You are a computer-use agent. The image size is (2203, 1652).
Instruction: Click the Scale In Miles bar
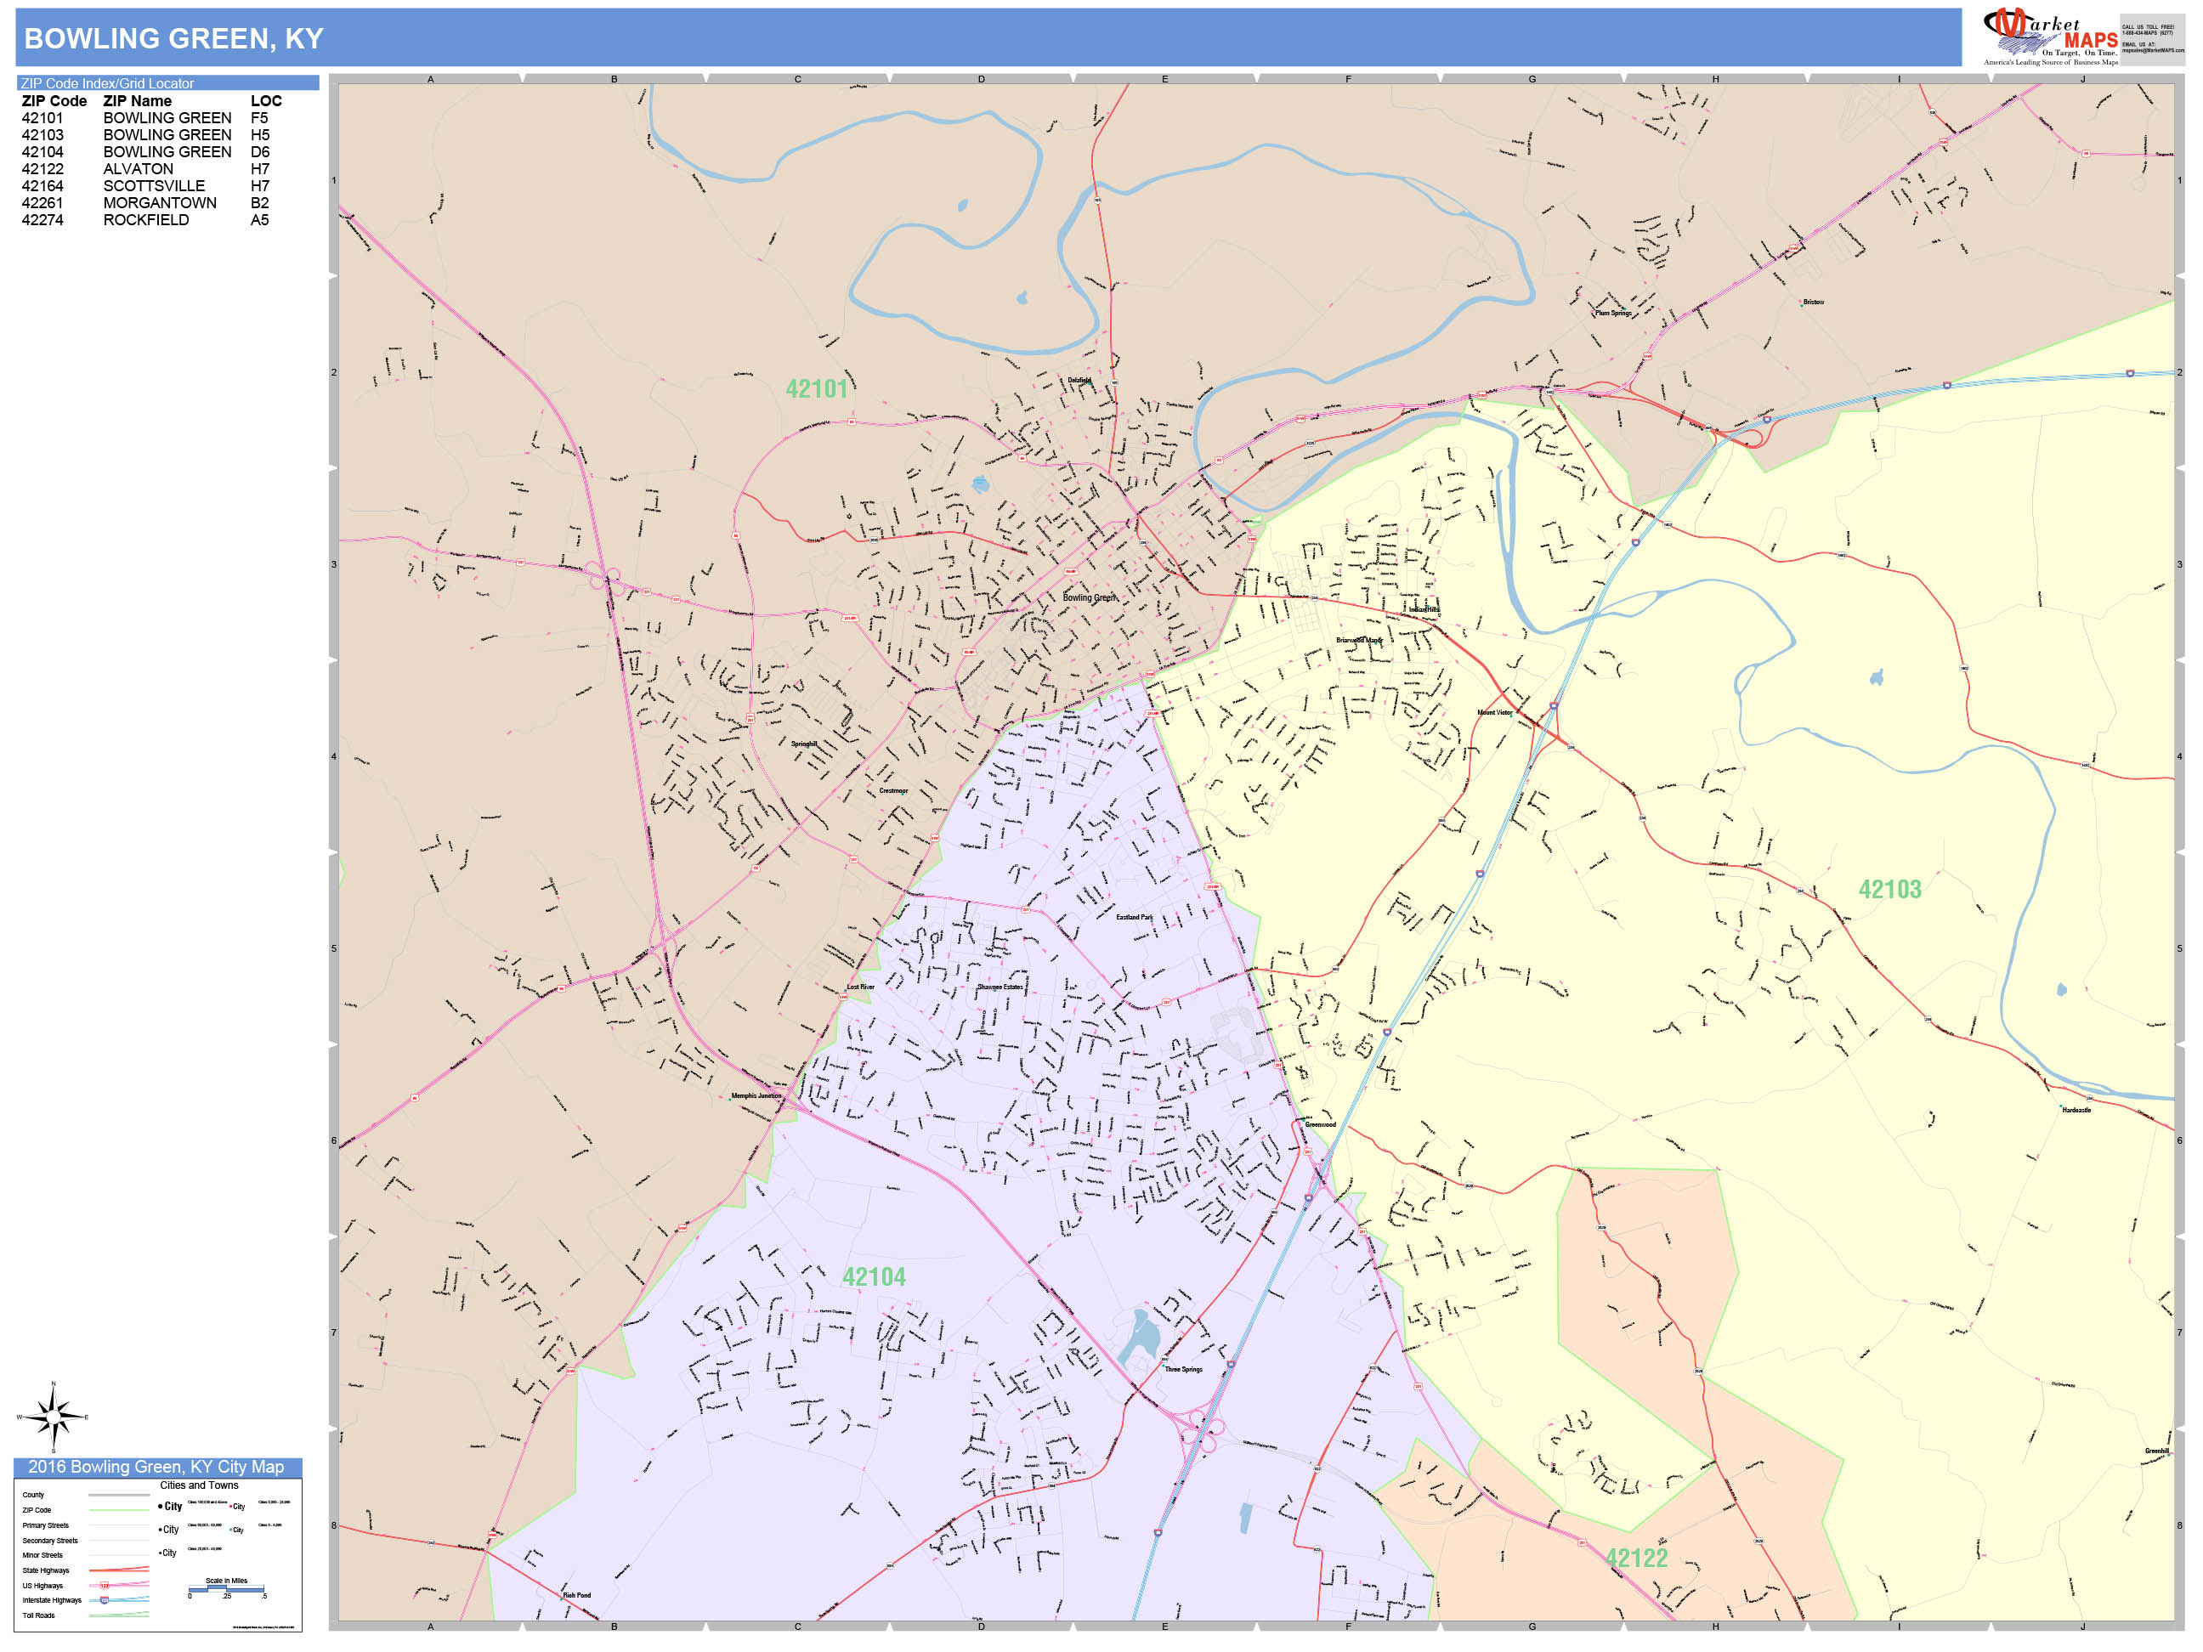tap(227, 1587)
